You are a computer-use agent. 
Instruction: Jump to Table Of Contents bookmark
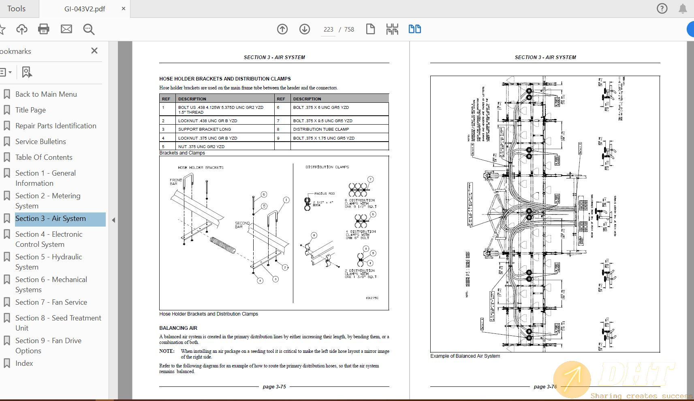(x=44, y=157)
